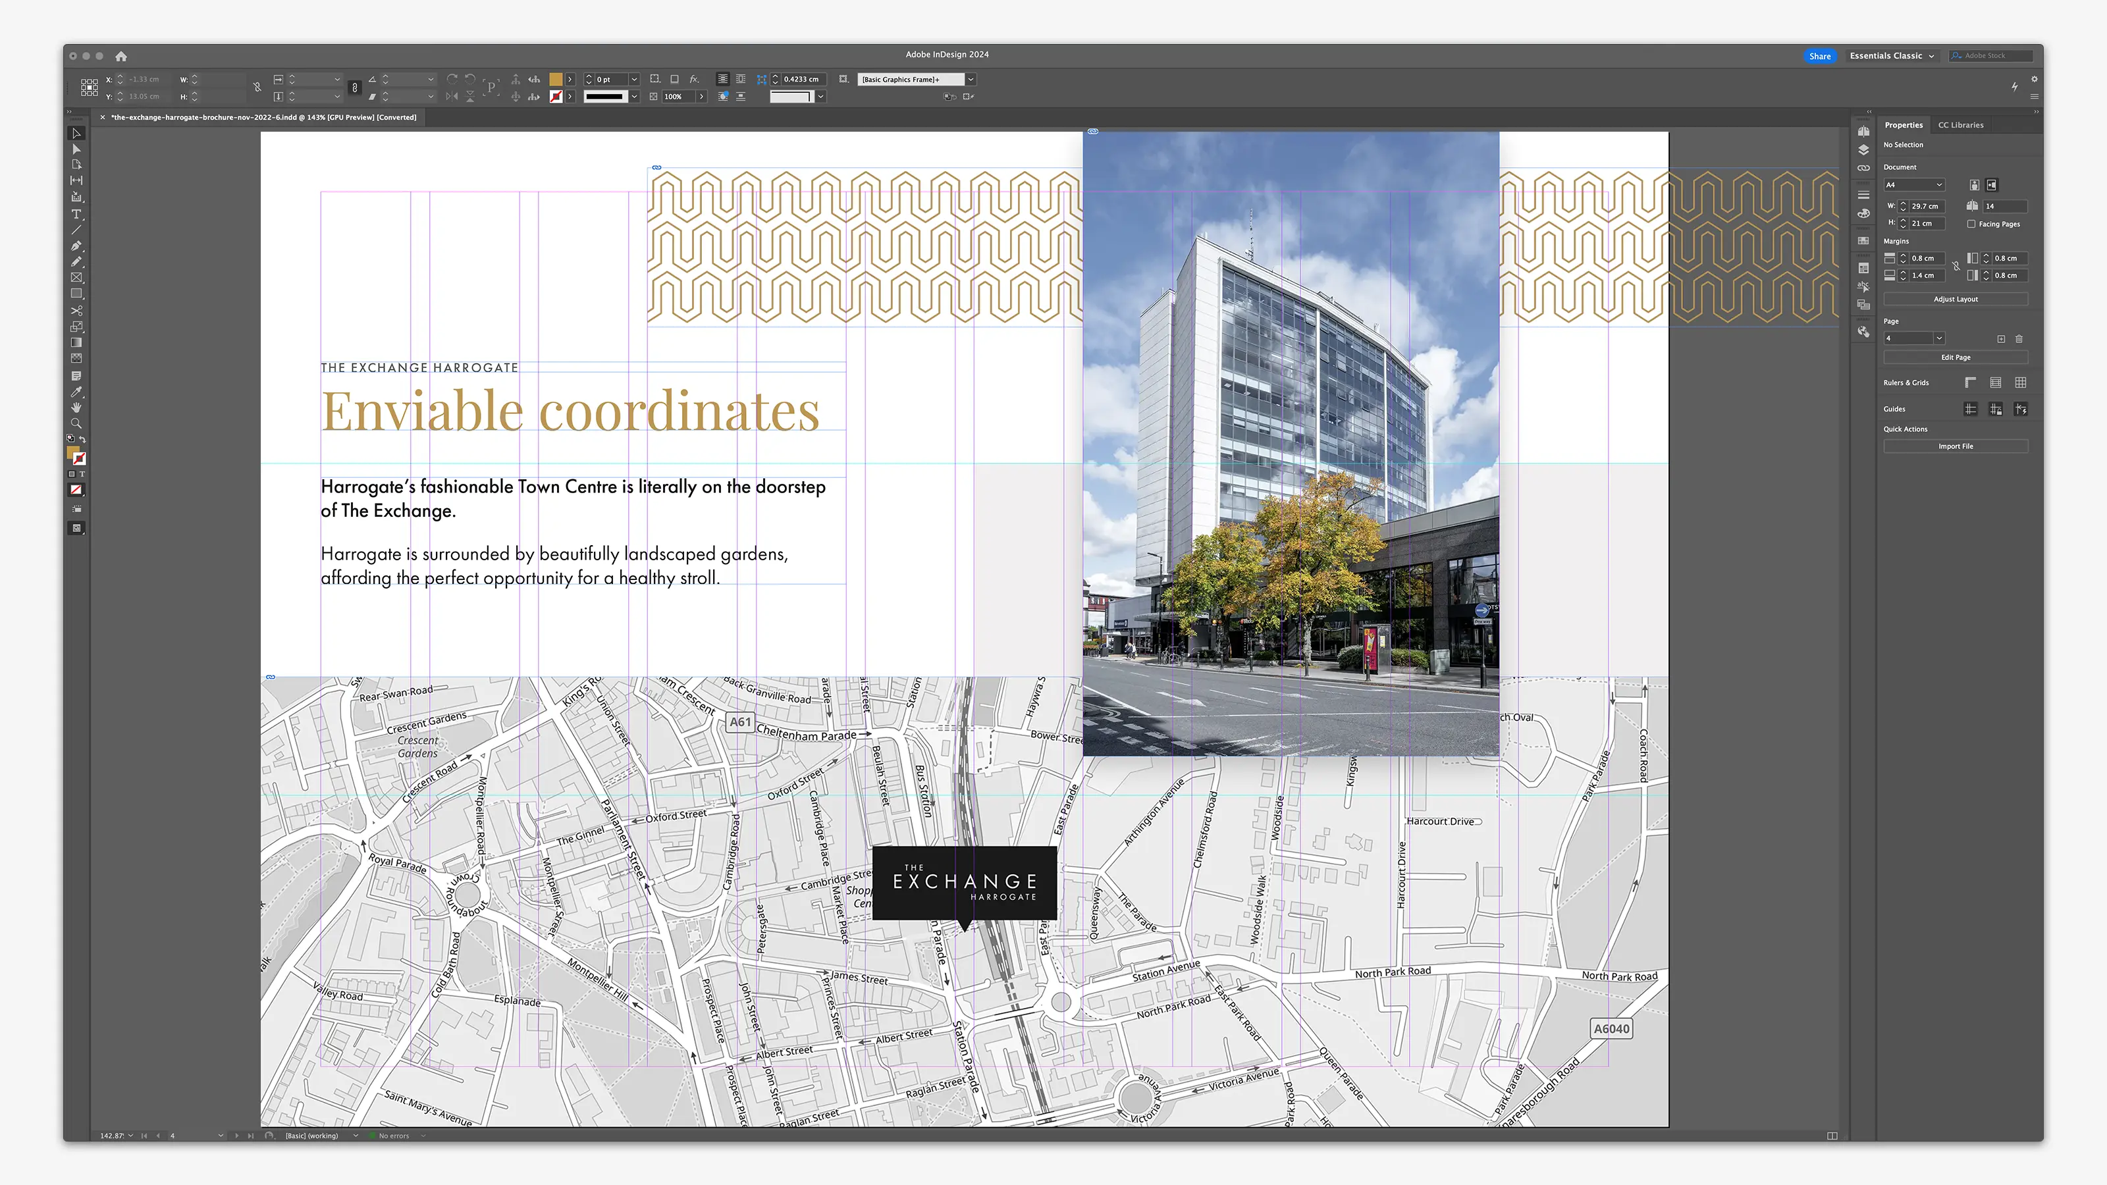Select the Gap tool

[x=76, y=181]
